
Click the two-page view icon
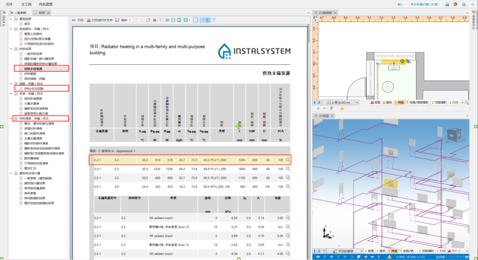coord(180,20)
